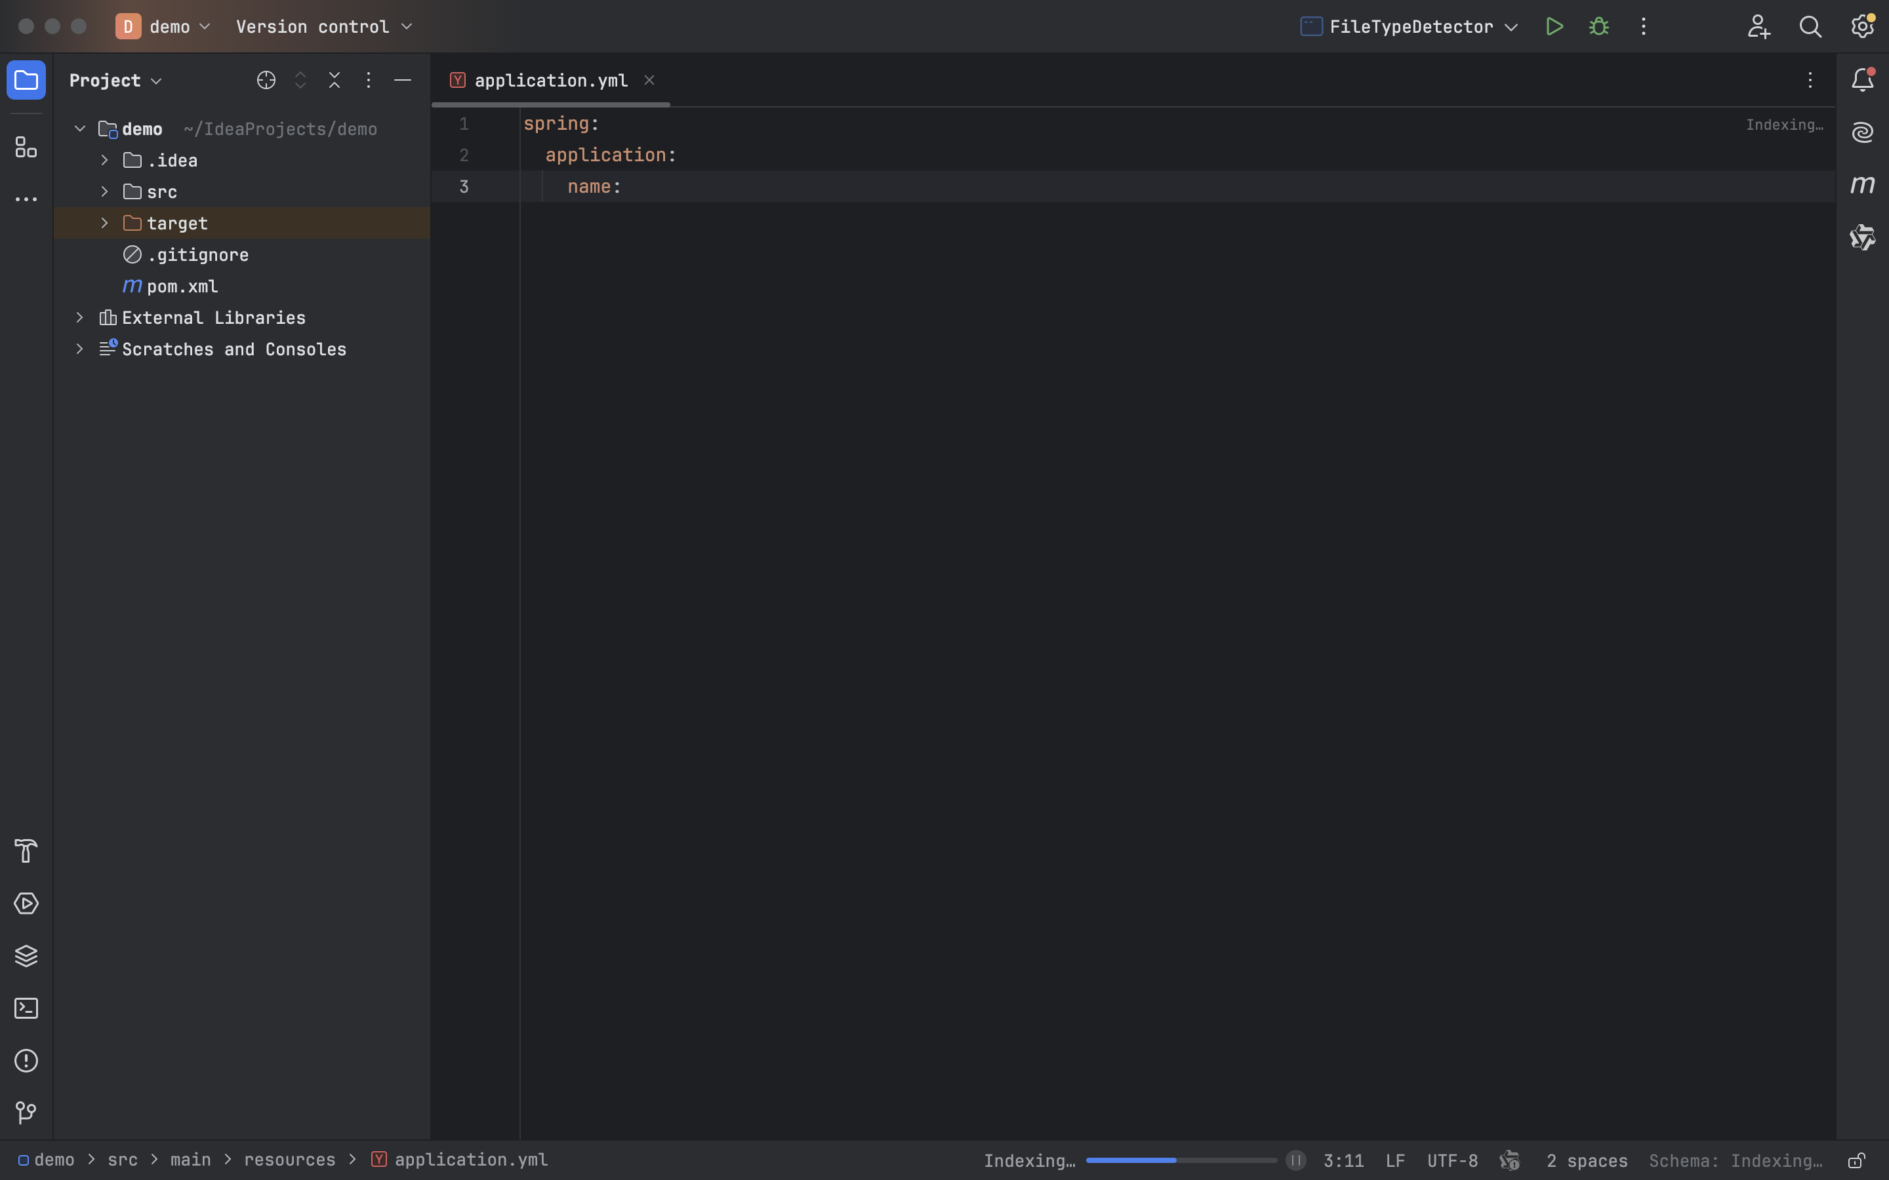Show the Problems tool window
The height and width of the screenshot is (1180, 1889).
click(26, 1061)
